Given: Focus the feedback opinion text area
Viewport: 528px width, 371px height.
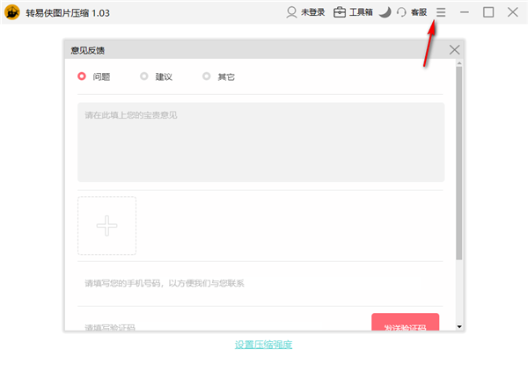Looking at the screenshot, I should click(x=261, y=142).
